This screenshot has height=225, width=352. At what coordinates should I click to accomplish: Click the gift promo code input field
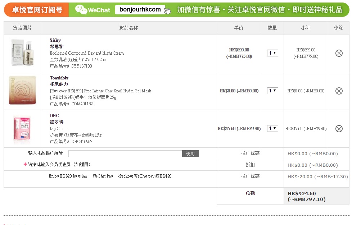click(x=125, y=154)
